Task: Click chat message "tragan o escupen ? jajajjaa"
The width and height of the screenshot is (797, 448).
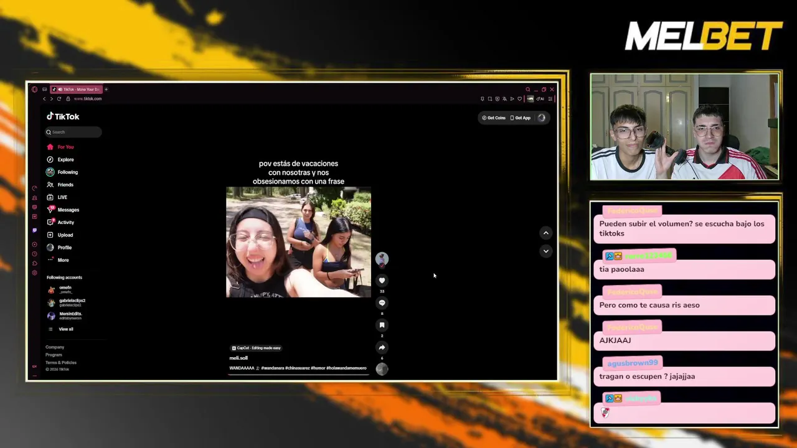Action: [647, 376]
